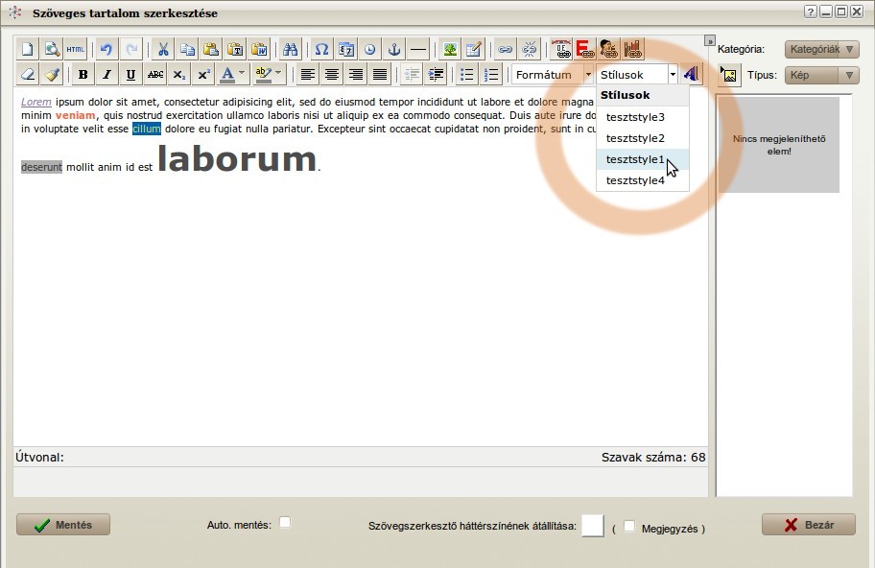Click the Cut scissors icon
Screen dimensions: 875x568
click(164, 49)
